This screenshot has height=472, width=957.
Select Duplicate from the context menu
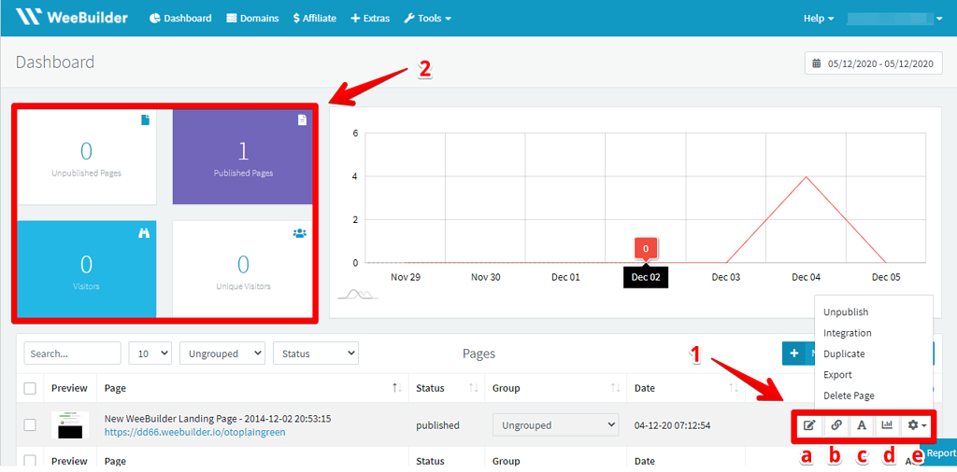click(844, 354)
